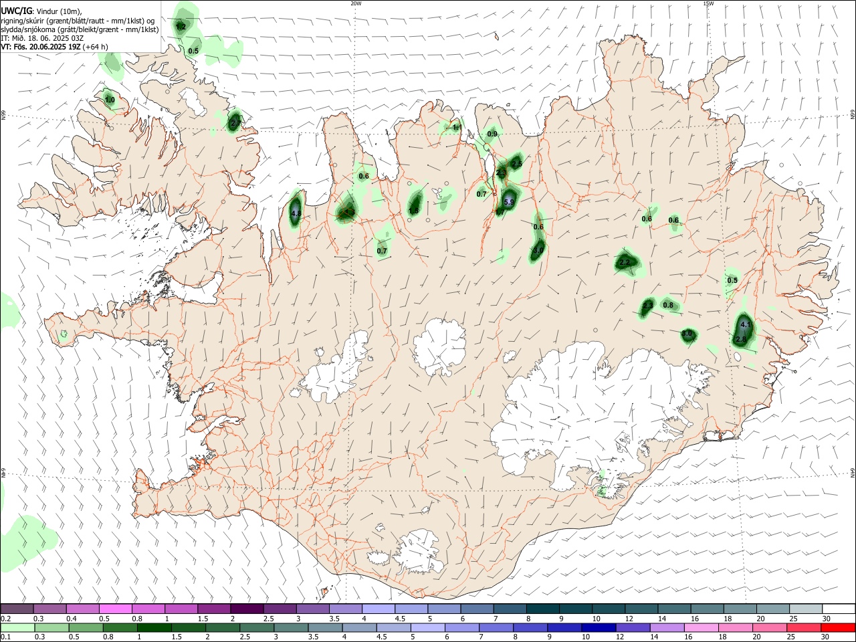This screenshot has width=856, height=642.
Task: Select the bright pink 0.5 snow legend swatch
Action: tap(116, 609)
